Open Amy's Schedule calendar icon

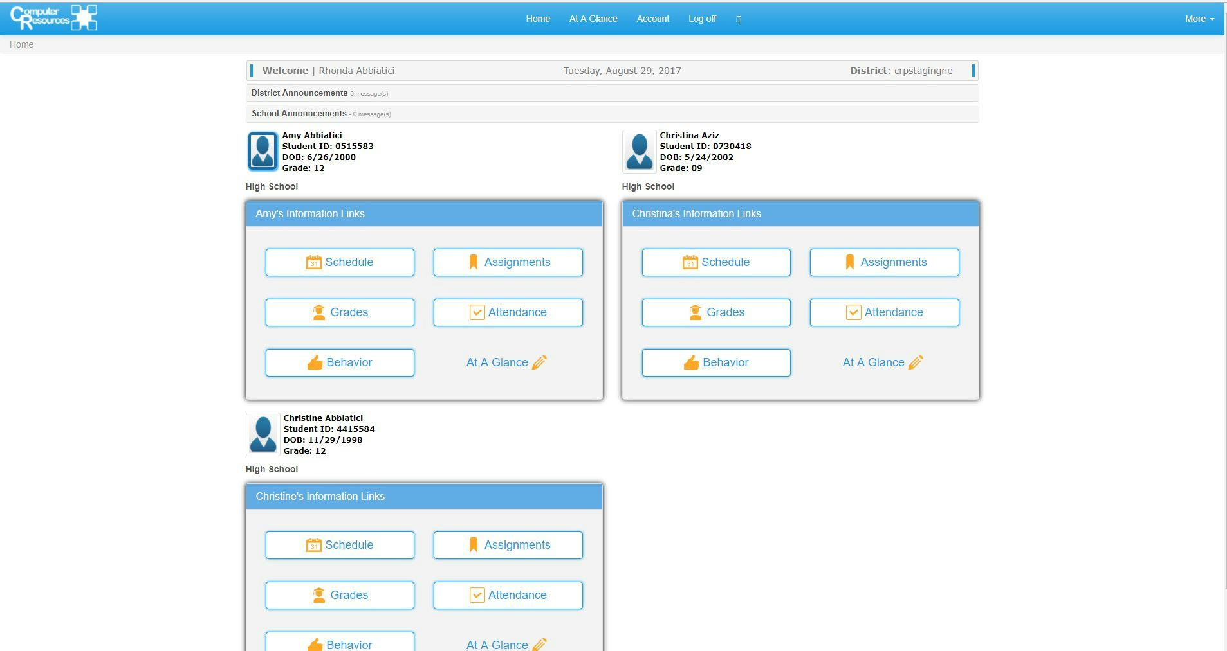pos(315,262)
